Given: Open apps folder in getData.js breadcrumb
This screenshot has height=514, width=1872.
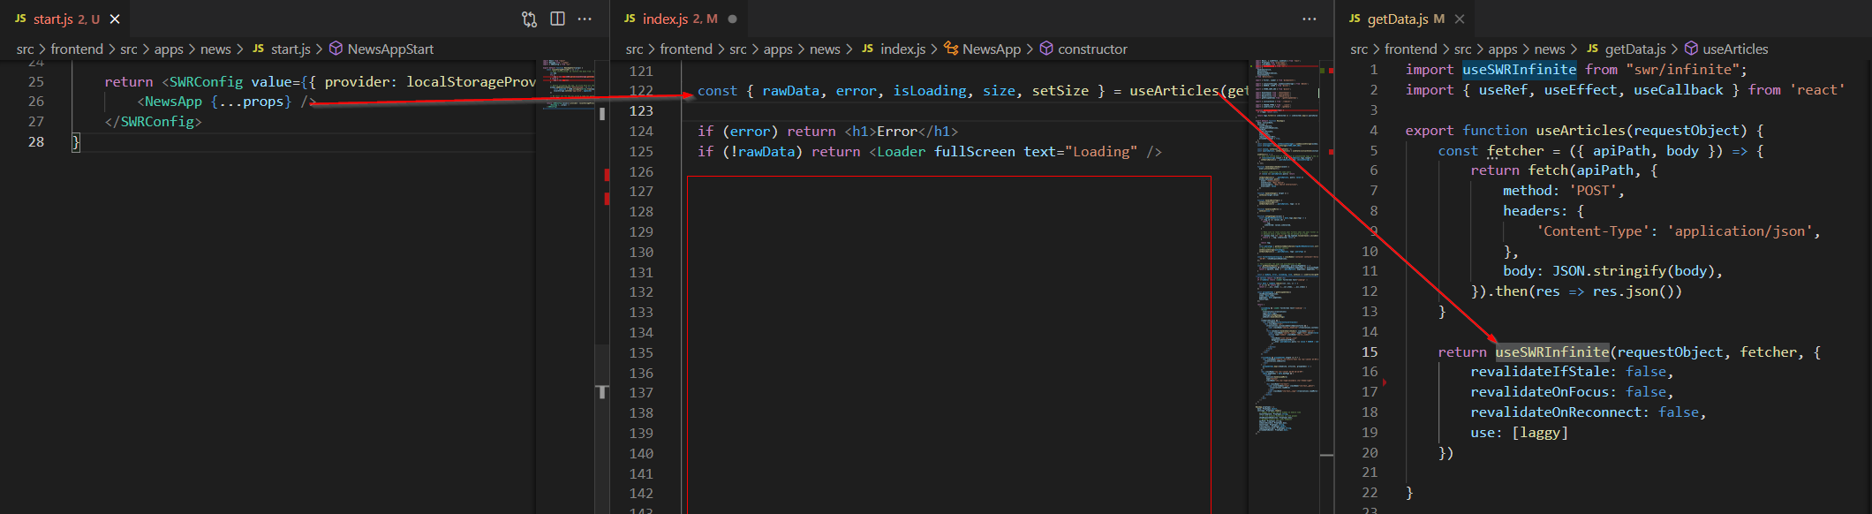Looking at the screenshot, I should coord(1503,49).
